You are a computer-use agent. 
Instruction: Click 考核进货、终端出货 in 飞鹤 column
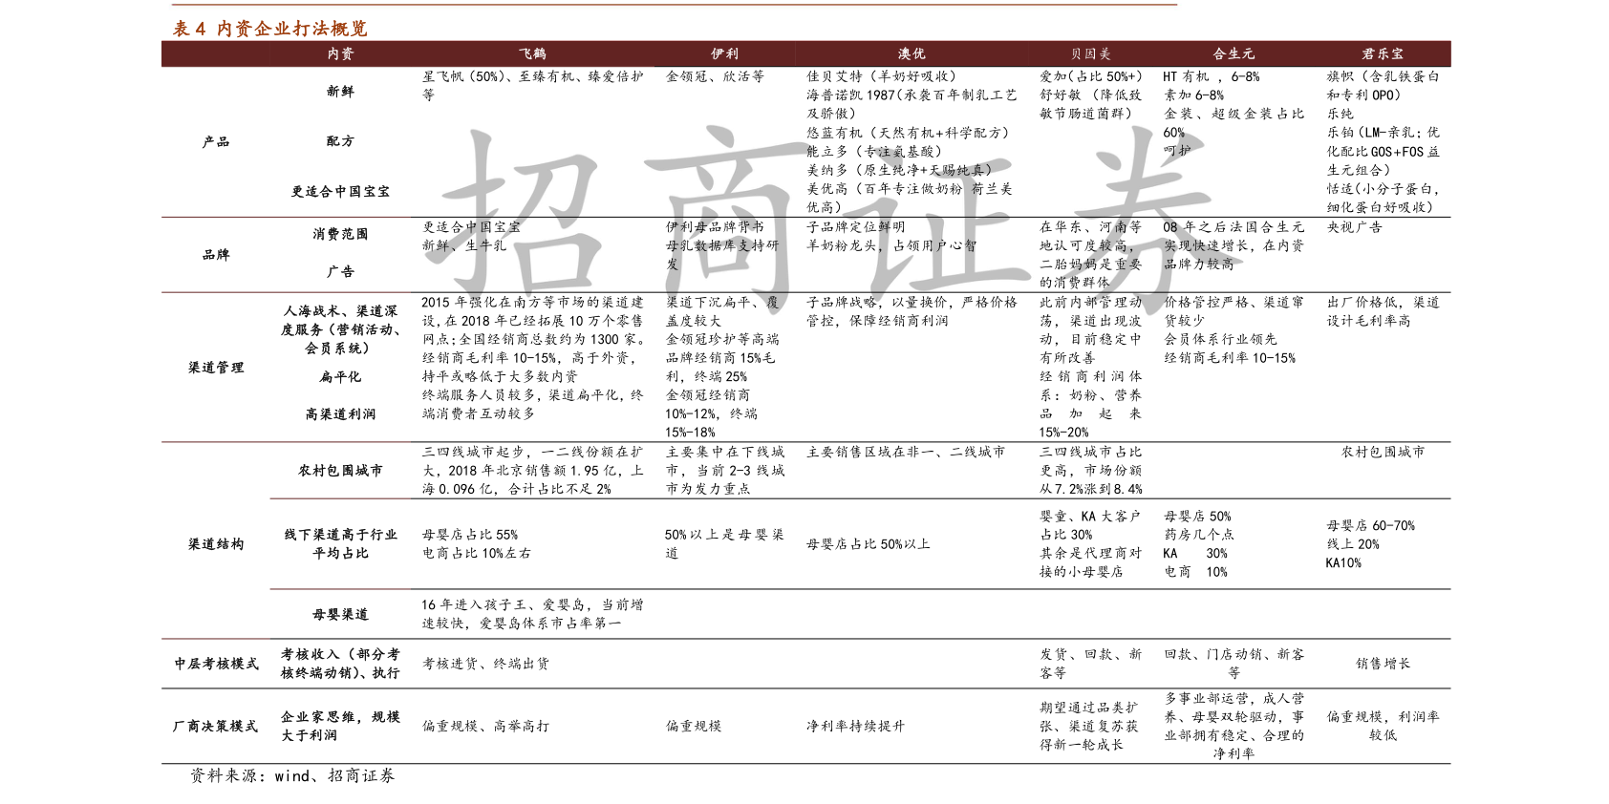(485, 663)
